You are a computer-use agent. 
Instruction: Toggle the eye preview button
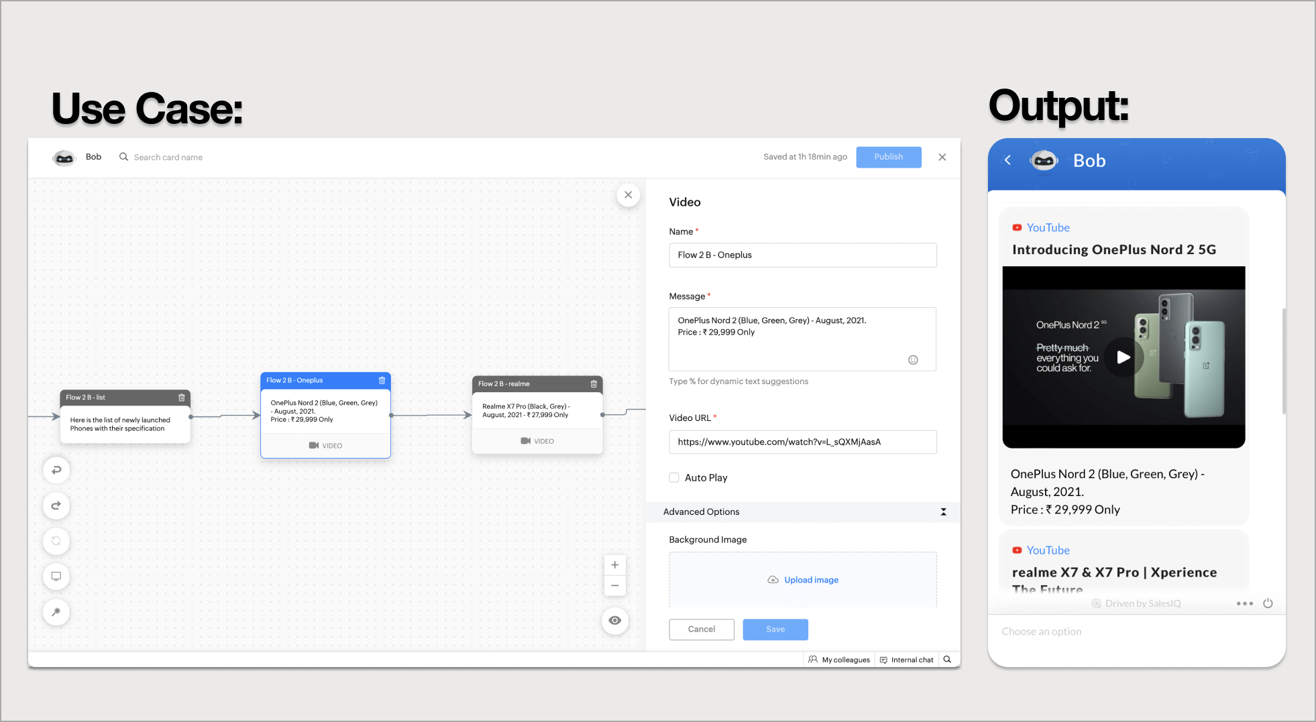(614, 621)
